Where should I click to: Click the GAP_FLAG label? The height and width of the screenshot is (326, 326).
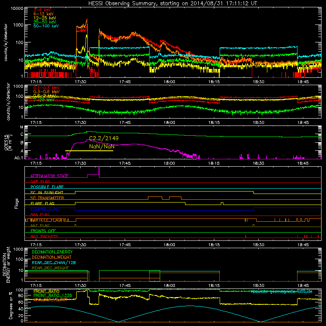pyautogui.click(x=40, y=181)
